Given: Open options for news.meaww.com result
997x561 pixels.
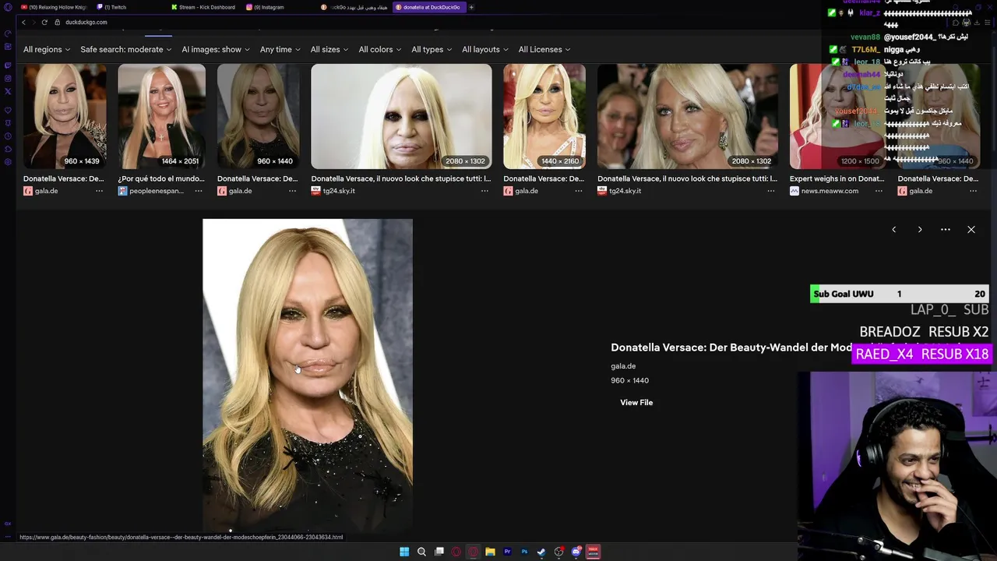Looking at the screenshot, I should [879, 191].
